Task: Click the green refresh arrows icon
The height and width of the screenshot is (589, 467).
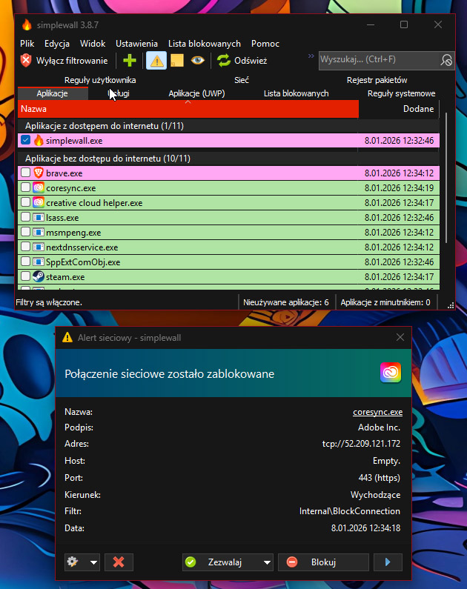Action: coord(224,61)
